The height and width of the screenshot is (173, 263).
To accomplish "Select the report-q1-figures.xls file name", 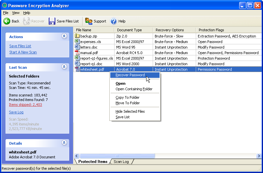I will [x=97, y=58].
